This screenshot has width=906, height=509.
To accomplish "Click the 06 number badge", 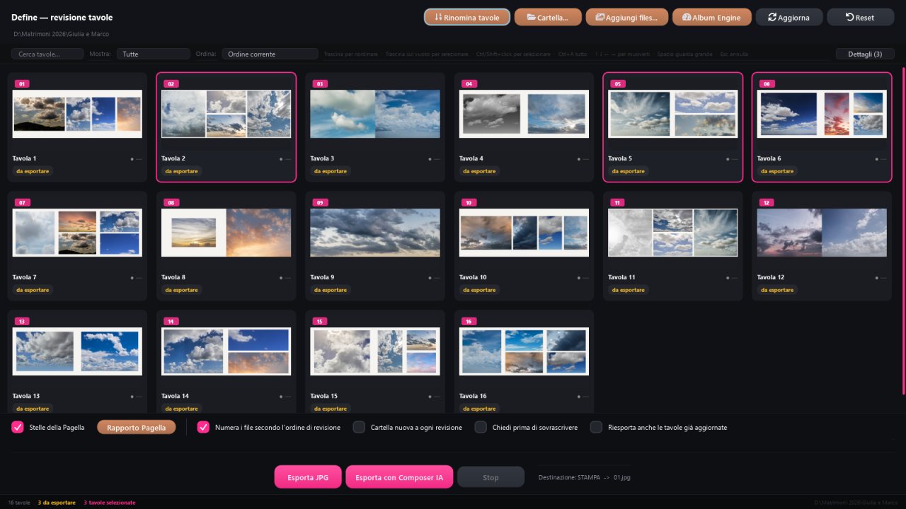I will pos(767,84).
